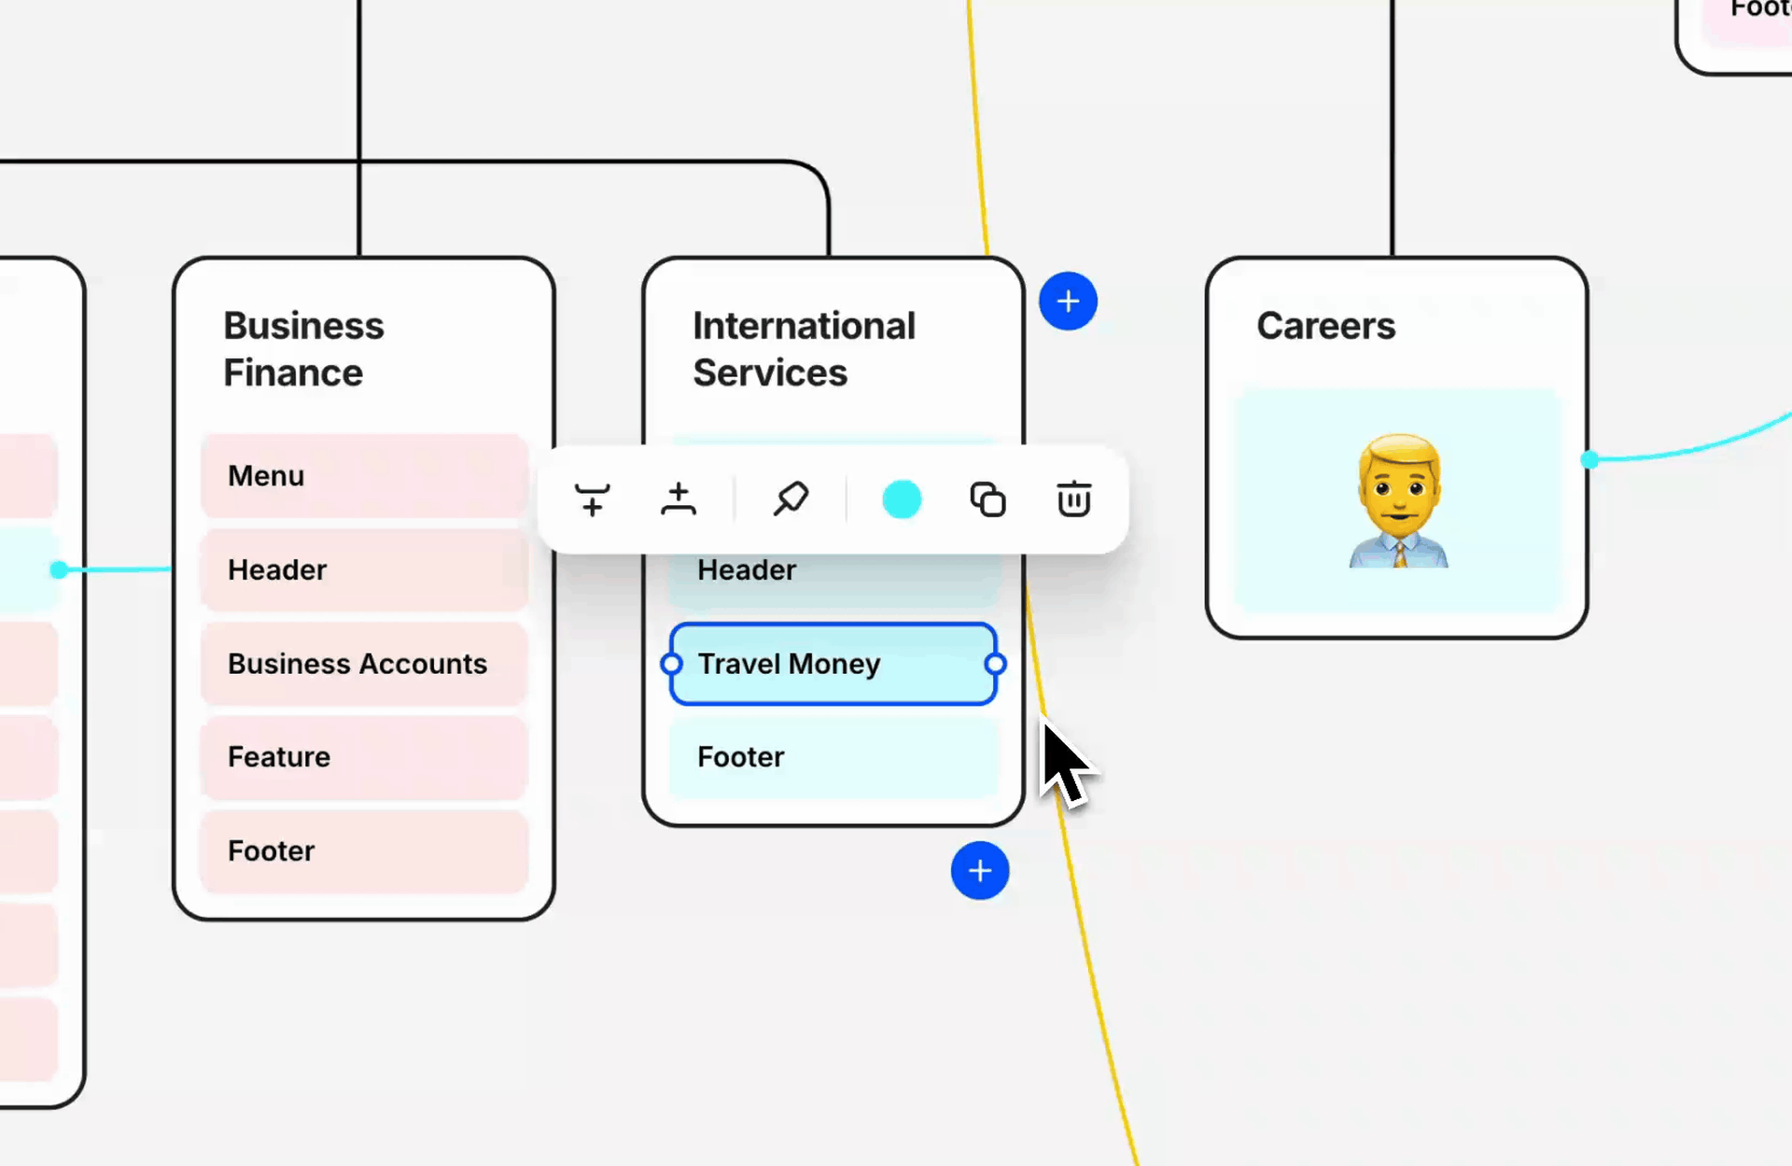Click the International Services card title
This screenshot has width=1792, height=1166.
pyautogui.click(x=804, y=349)
